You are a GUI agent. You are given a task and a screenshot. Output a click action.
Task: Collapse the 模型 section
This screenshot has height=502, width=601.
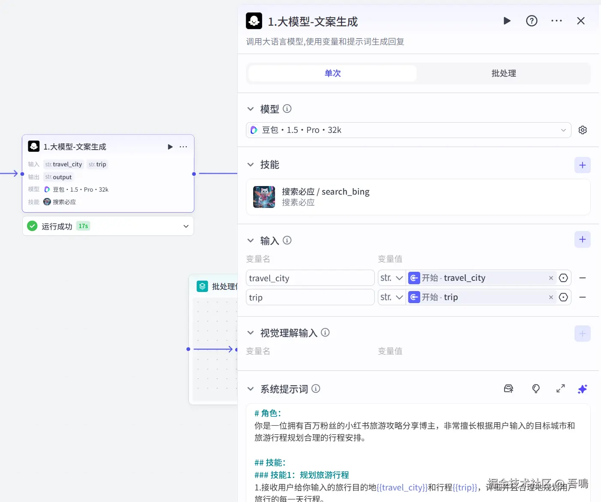pyautogui.click(x=251, y=109)
